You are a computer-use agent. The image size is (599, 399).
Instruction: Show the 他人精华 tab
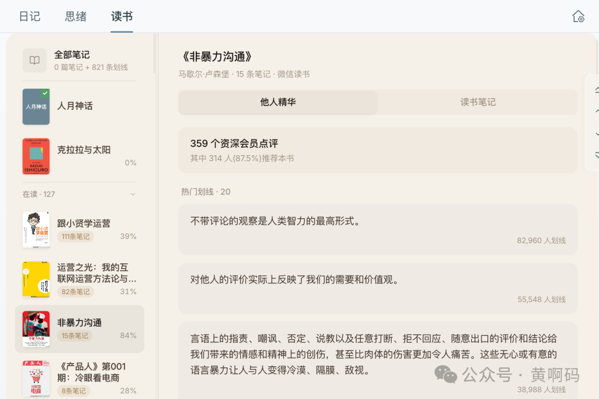tap(278, 102)
